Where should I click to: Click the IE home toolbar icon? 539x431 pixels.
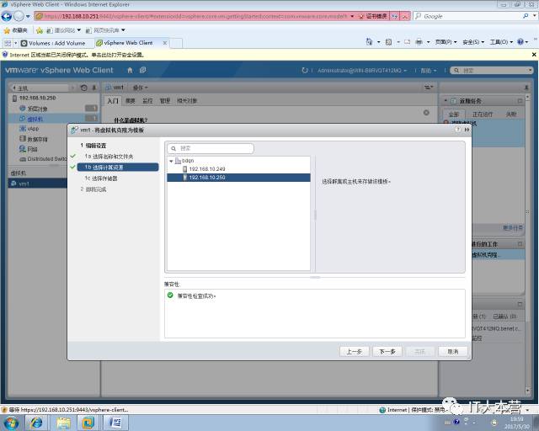(369, 42)
